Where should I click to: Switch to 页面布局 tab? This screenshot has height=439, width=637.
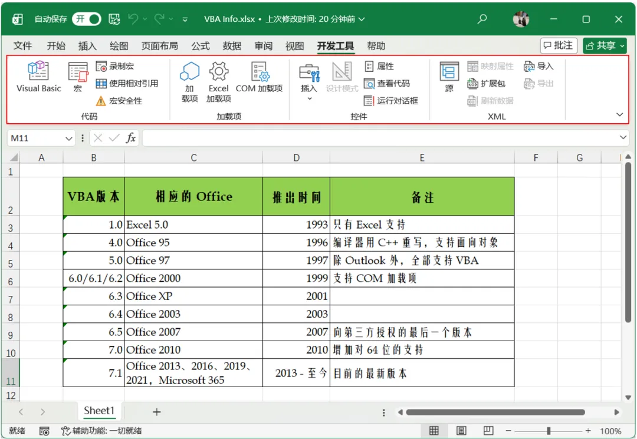[160, 46]
